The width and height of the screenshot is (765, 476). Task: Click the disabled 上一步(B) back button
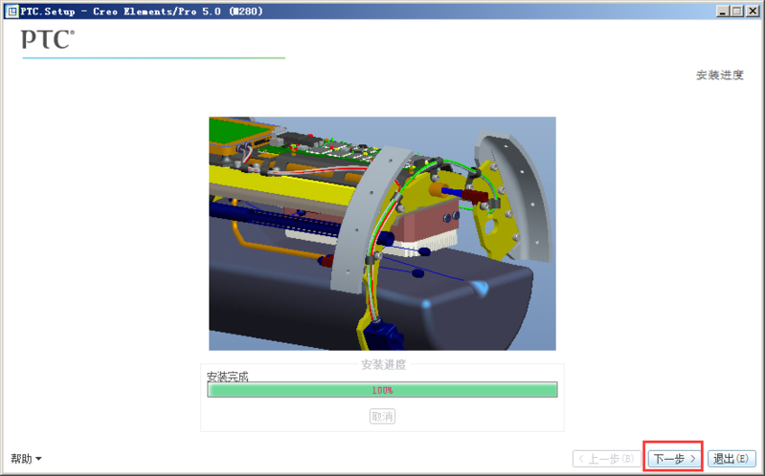(606, 459)
